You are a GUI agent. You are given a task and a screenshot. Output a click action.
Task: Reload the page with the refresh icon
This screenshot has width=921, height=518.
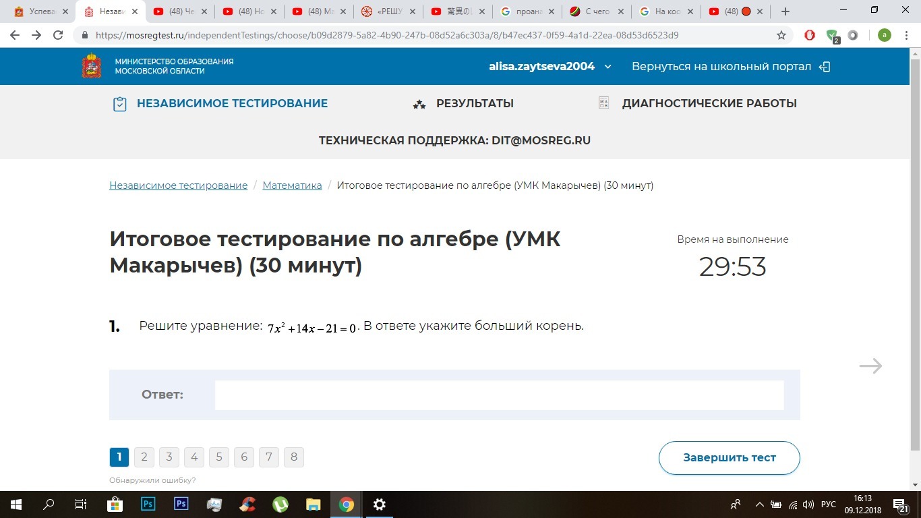coord(59,35)
